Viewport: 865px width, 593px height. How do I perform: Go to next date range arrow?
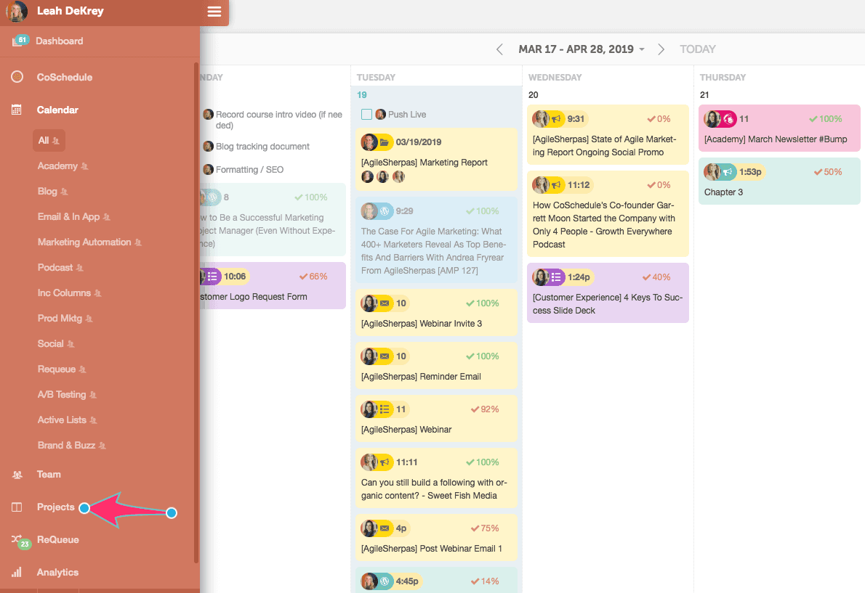coord(661,49)
